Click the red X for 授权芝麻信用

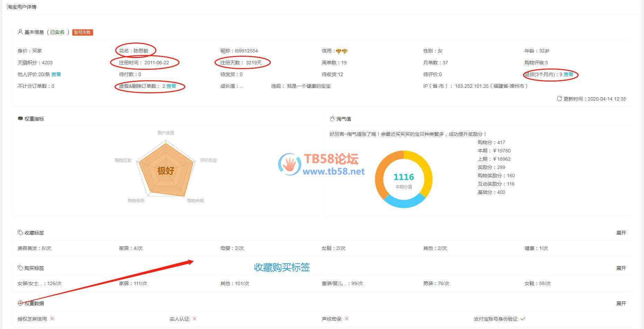click(x=52, y=319)
